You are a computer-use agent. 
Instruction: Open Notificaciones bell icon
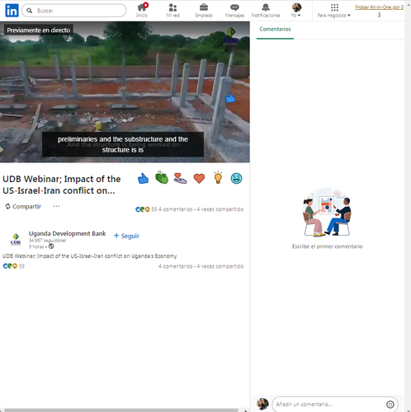coord(266,10)
